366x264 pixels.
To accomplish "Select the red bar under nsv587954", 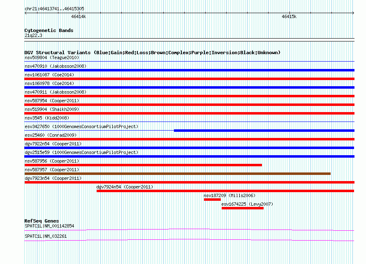I will point(189,105).
